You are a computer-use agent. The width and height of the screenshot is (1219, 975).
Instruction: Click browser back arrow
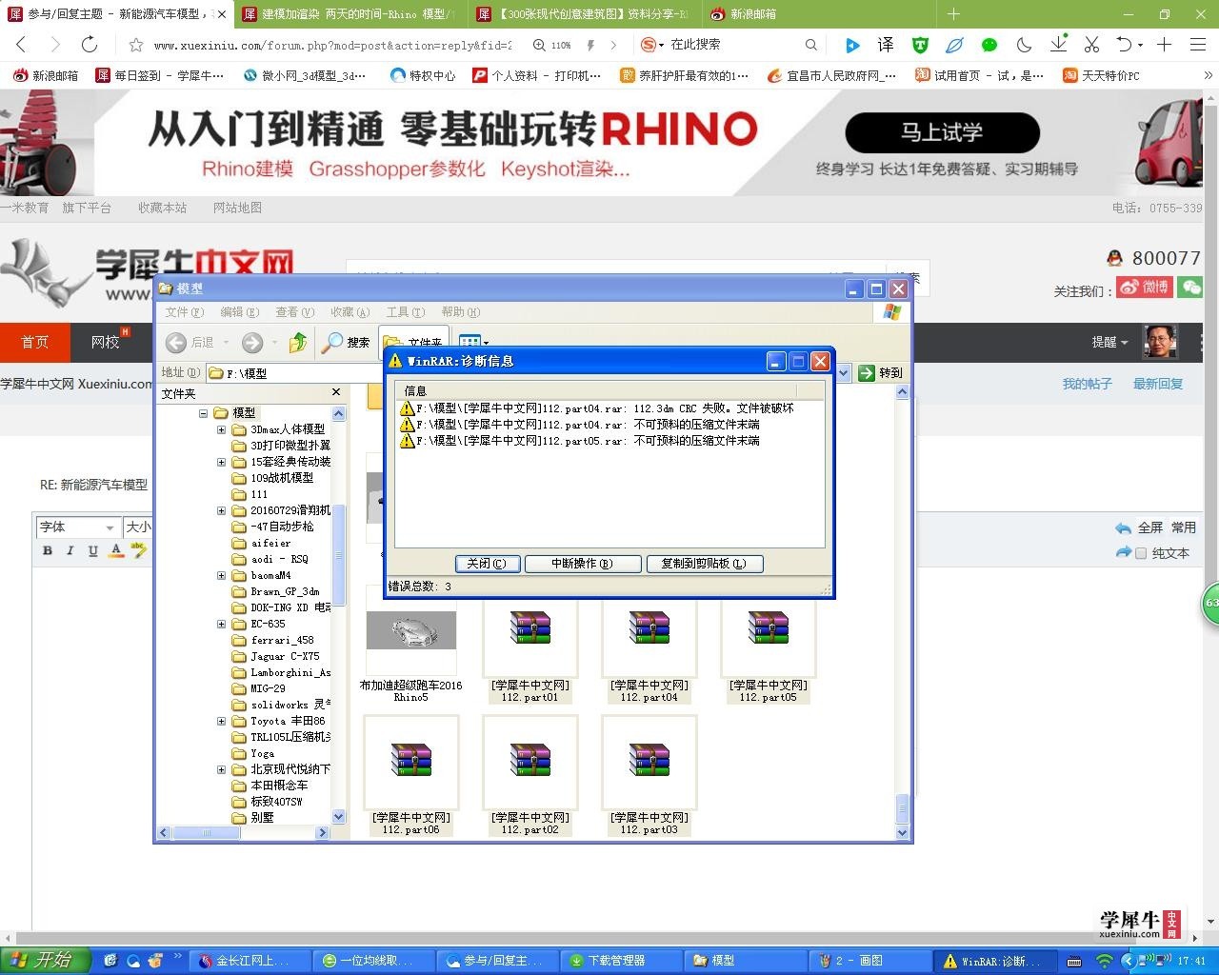[x=21, y=45]
